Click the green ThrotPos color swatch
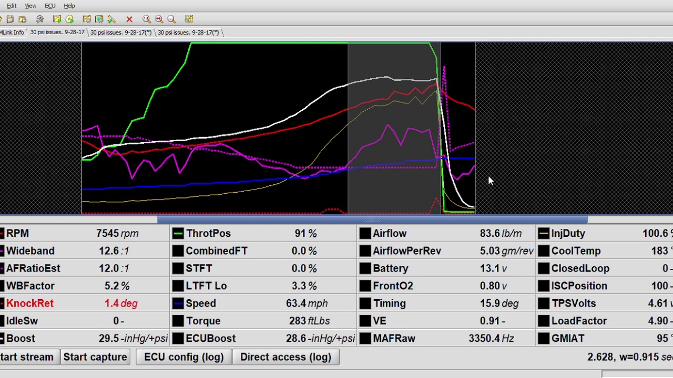The height and width of the screenshot is (378, 673). [178, 234]
